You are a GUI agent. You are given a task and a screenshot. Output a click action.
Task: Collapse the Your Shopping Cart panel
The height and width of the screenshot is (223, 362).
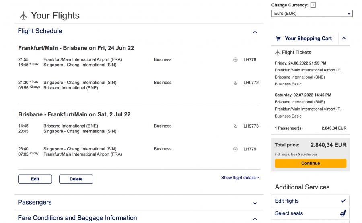[344, 39]
